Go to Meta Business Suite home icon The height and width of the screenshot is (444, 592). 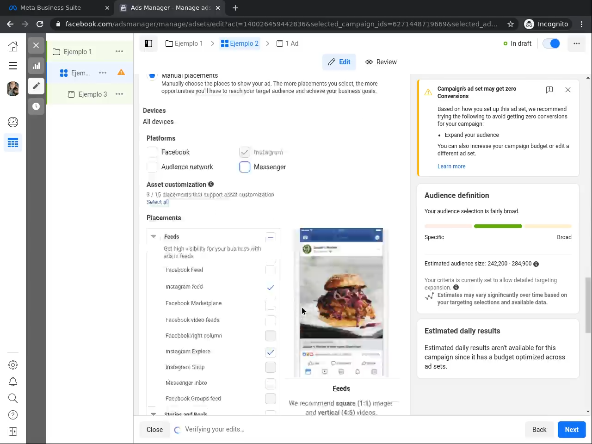pos(13,46)
